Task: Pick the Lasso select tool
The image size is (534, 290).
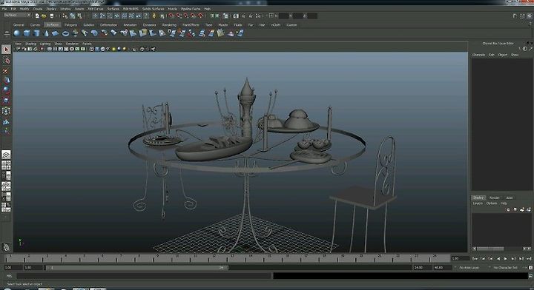Action: [6, 61]
